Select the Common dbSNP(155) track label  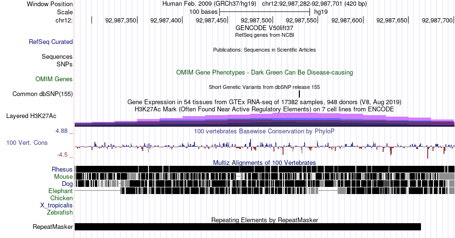42,94
